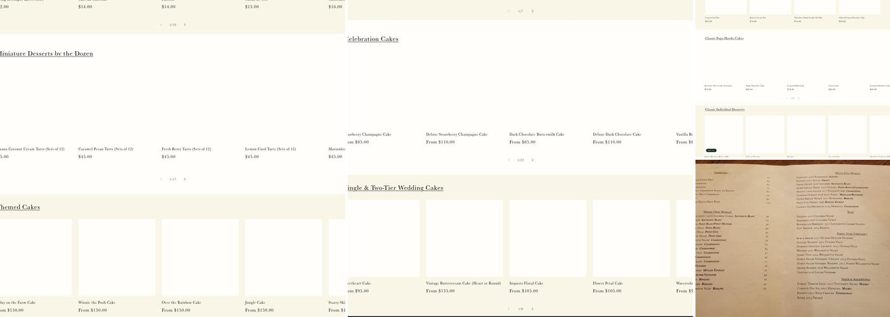Click previous arrow under Miniature Desserts carousel
The height and width of the screenshot is (317, 890).
pyautogui.click(x=161, y=179)
